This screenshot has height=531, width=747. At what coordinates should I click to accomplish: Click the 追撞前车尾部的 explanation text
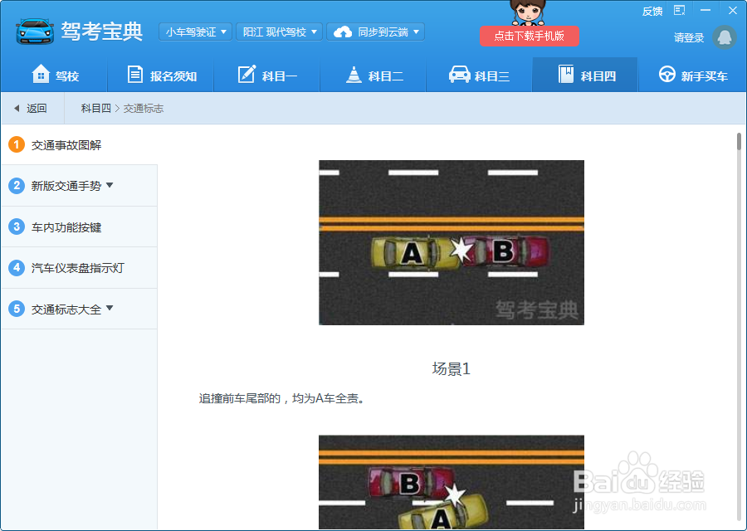282,398
